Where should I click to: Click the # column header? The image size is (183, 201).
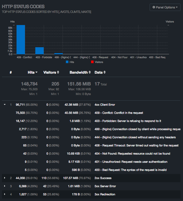click(11, 72)
